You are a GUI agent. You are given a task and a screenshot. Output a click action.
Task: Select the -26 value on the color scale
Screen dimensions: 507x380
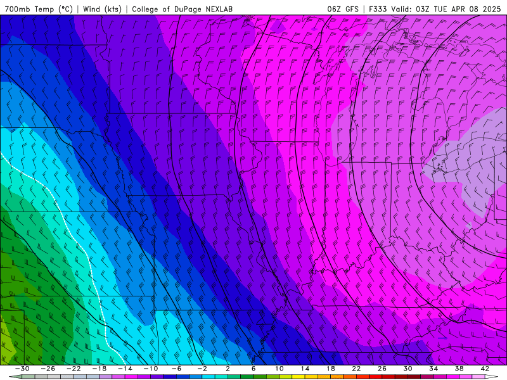[48, 369]
